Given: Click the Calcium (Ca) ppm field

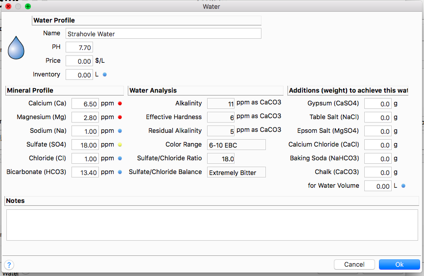Looking at the screenshot, I should coord(85,104).
